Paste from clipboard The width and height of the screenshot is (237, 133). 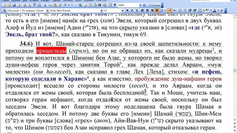coord(55,5)
